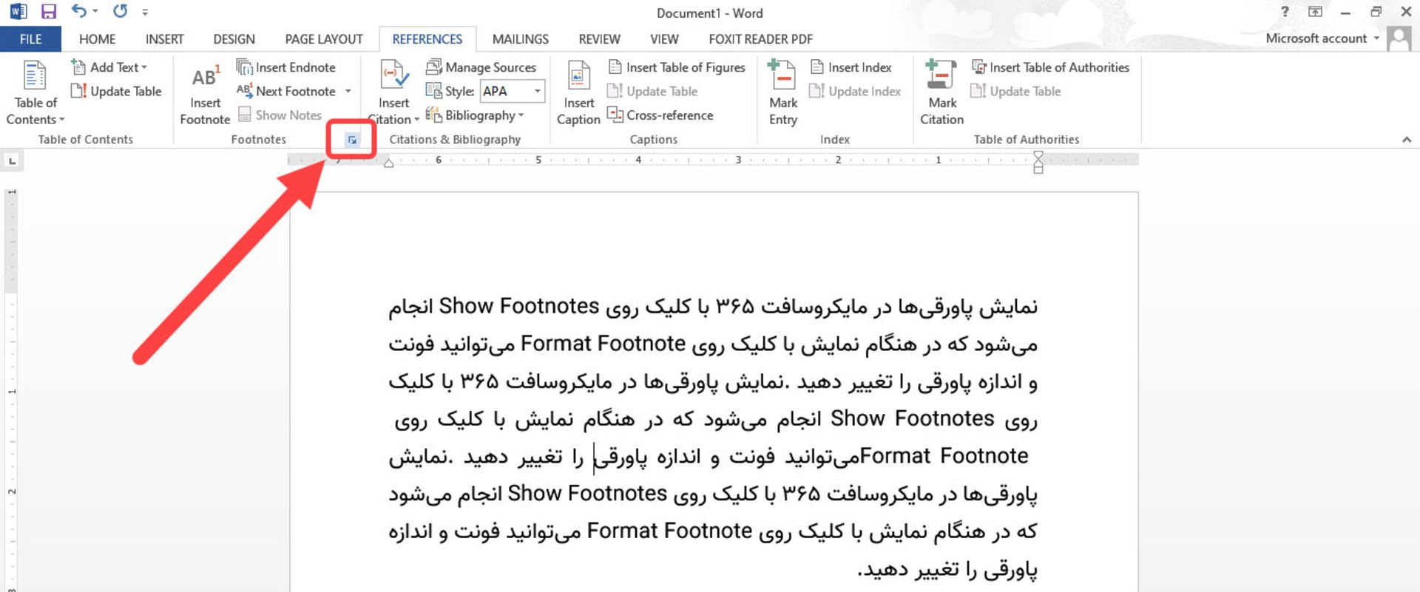Switch to the INSERT tab
The width and height of the screenshot is (1420, 592).
[x=164, y=39]
